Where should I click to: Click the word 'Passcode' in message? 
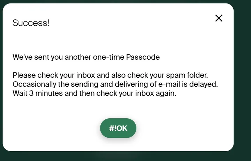(145, 57)
